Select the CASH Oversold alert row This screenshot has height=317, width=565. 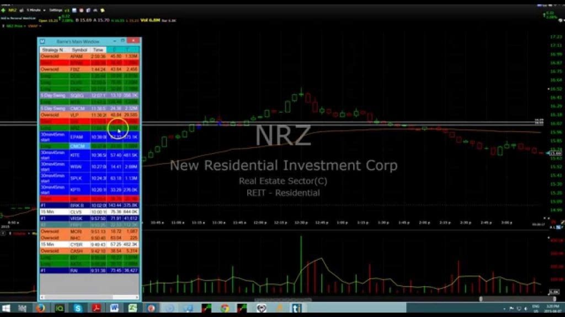click(89, 251)
